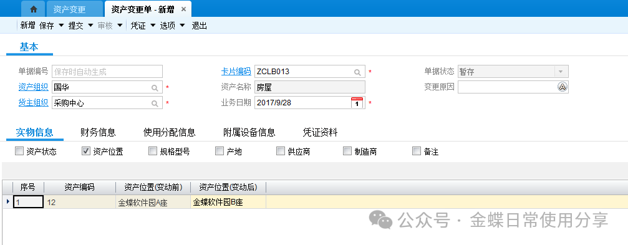
Task: Enable the 资产状态 checkbox
Action: click(x=19, y=151)
